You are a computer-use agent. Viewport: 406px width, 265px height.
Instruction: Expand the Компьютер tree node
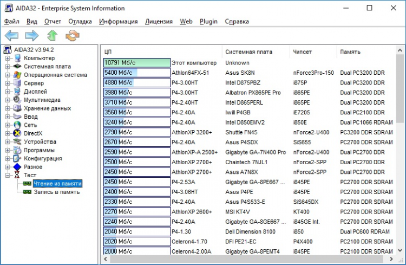click(x=8, y=59)
